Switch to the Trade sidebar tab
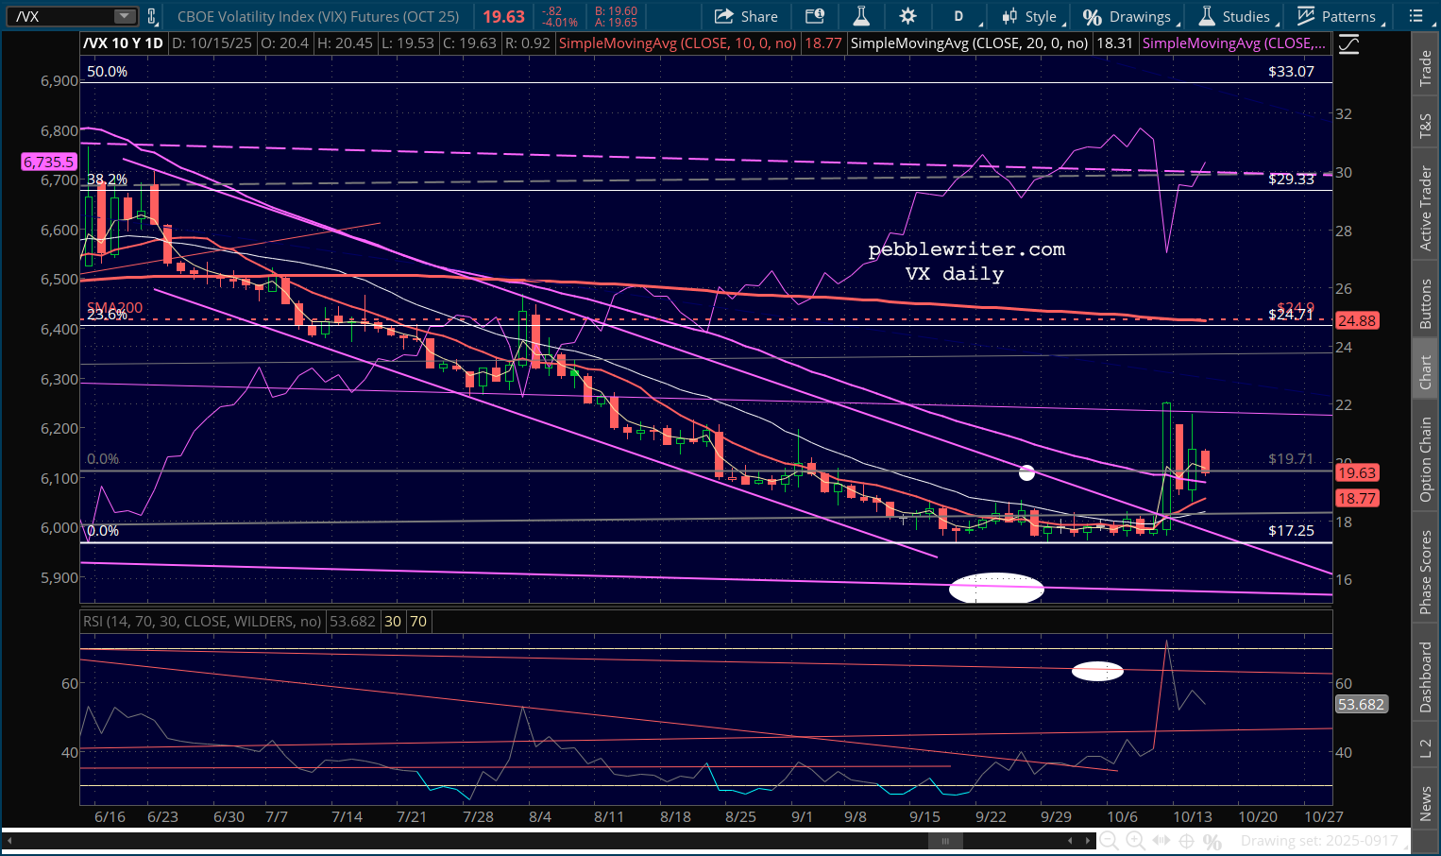The height and width of the screenshot is (856, 1441). pyautogui.click(x=1426, y=68)
